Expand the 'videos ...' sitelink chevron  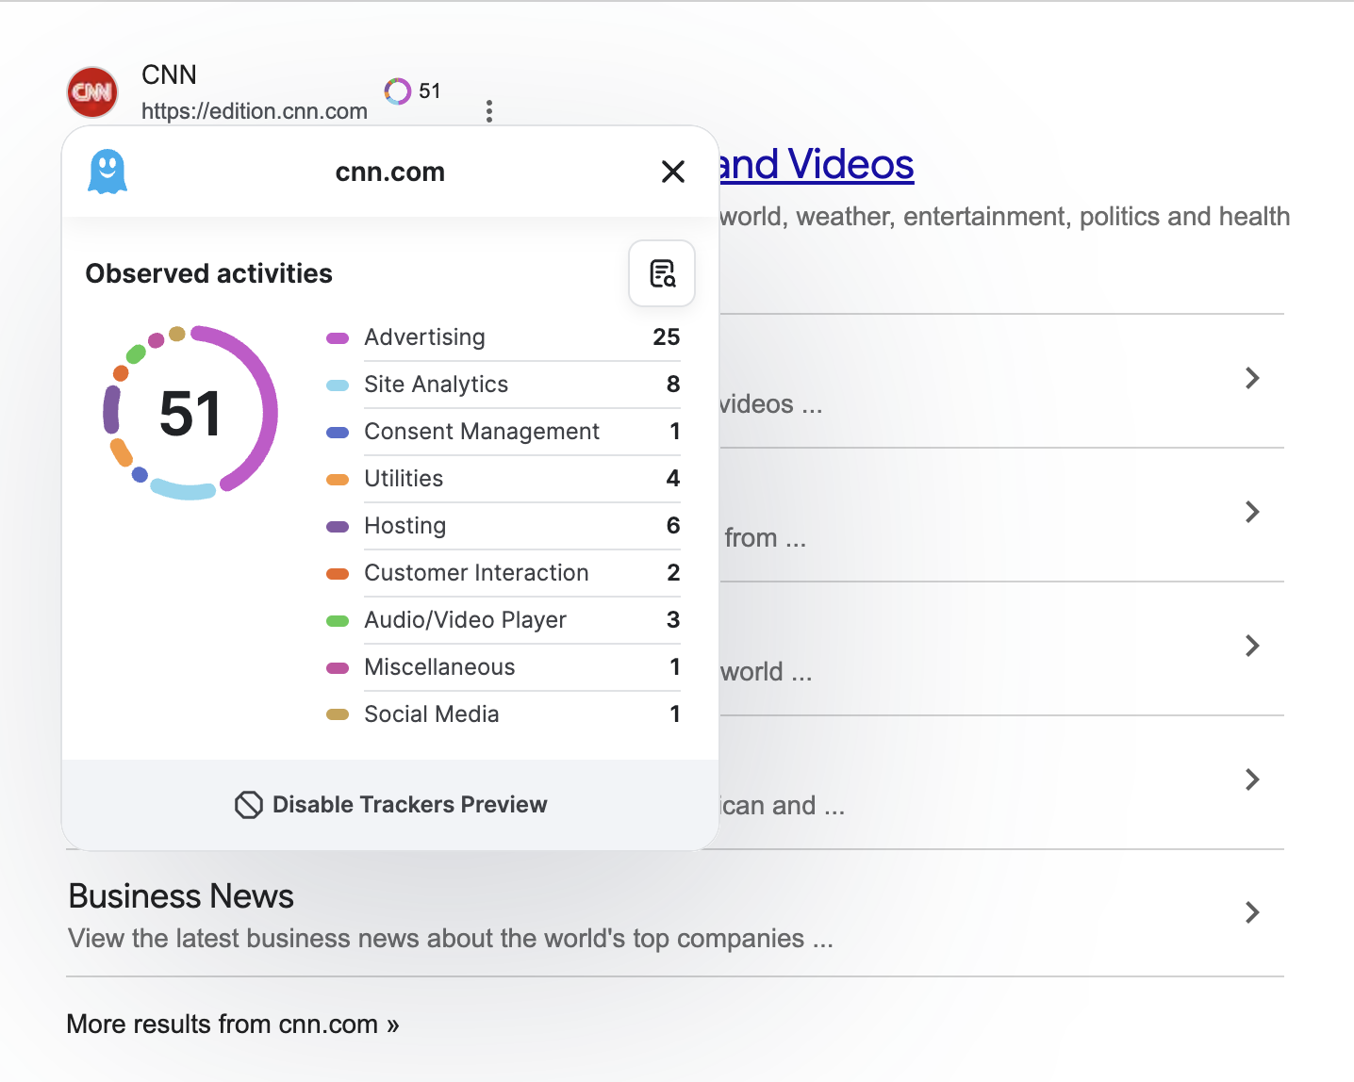pos(1252,378)
